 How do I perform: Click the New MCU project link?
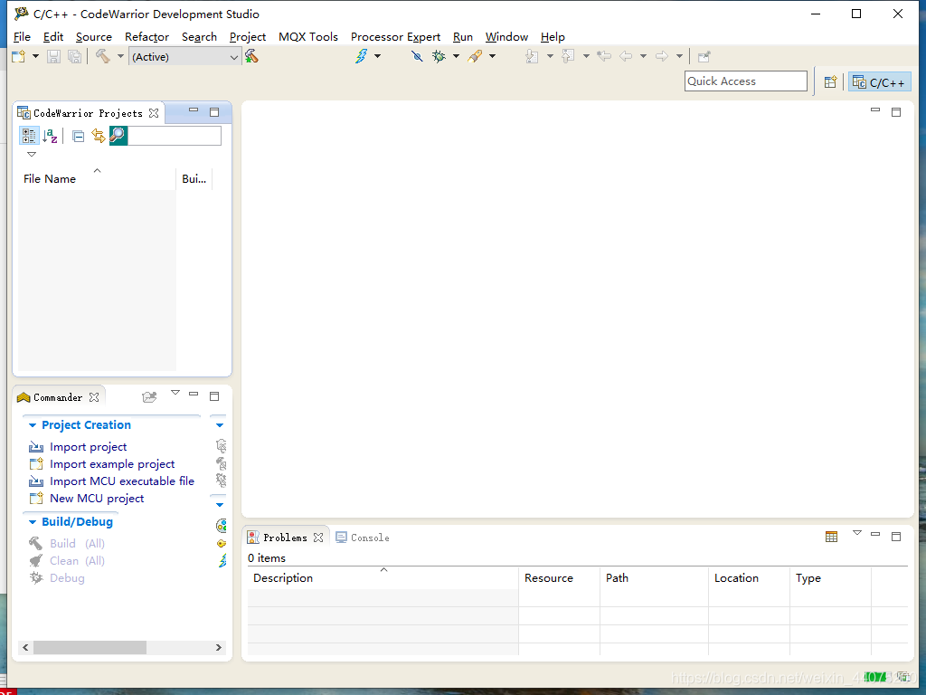[97, 499]
